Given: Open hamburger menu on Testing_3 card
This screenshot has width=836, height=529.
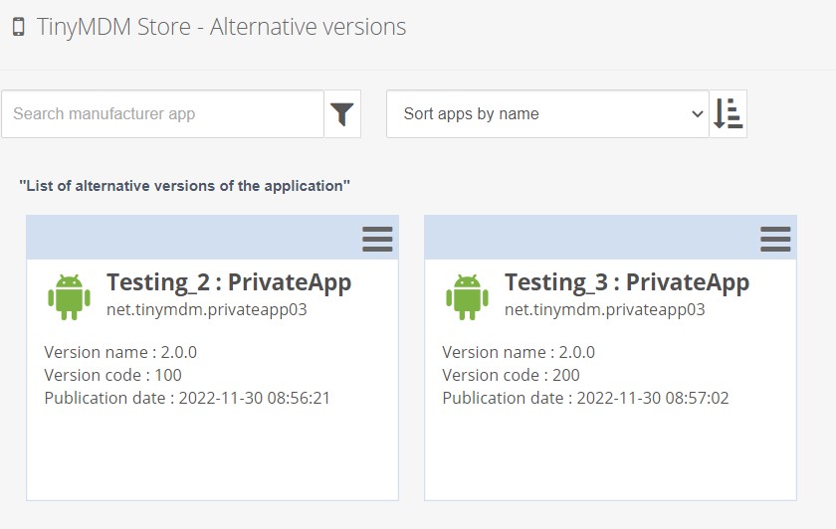Looking at the screenshot, I should [775, 239].
